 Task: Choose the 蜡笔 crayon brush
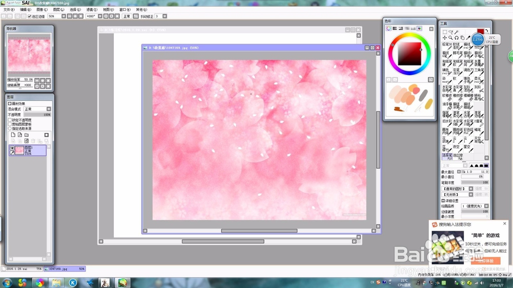tap(479, 131)
